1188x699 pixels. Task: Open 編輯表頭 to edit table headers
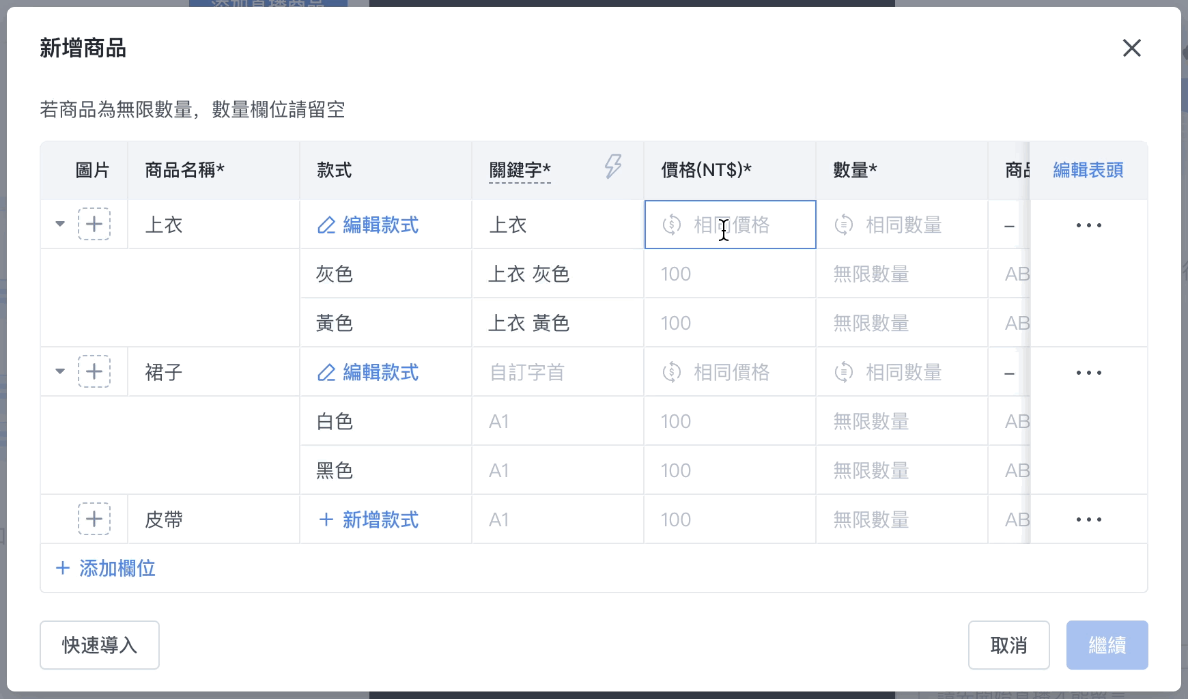1088,170
